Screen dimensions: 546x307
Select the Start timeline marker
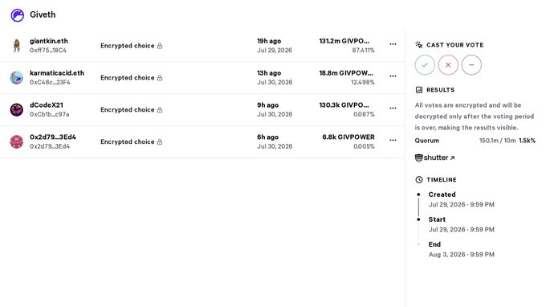pyautogui.click(x=418, y=219)
